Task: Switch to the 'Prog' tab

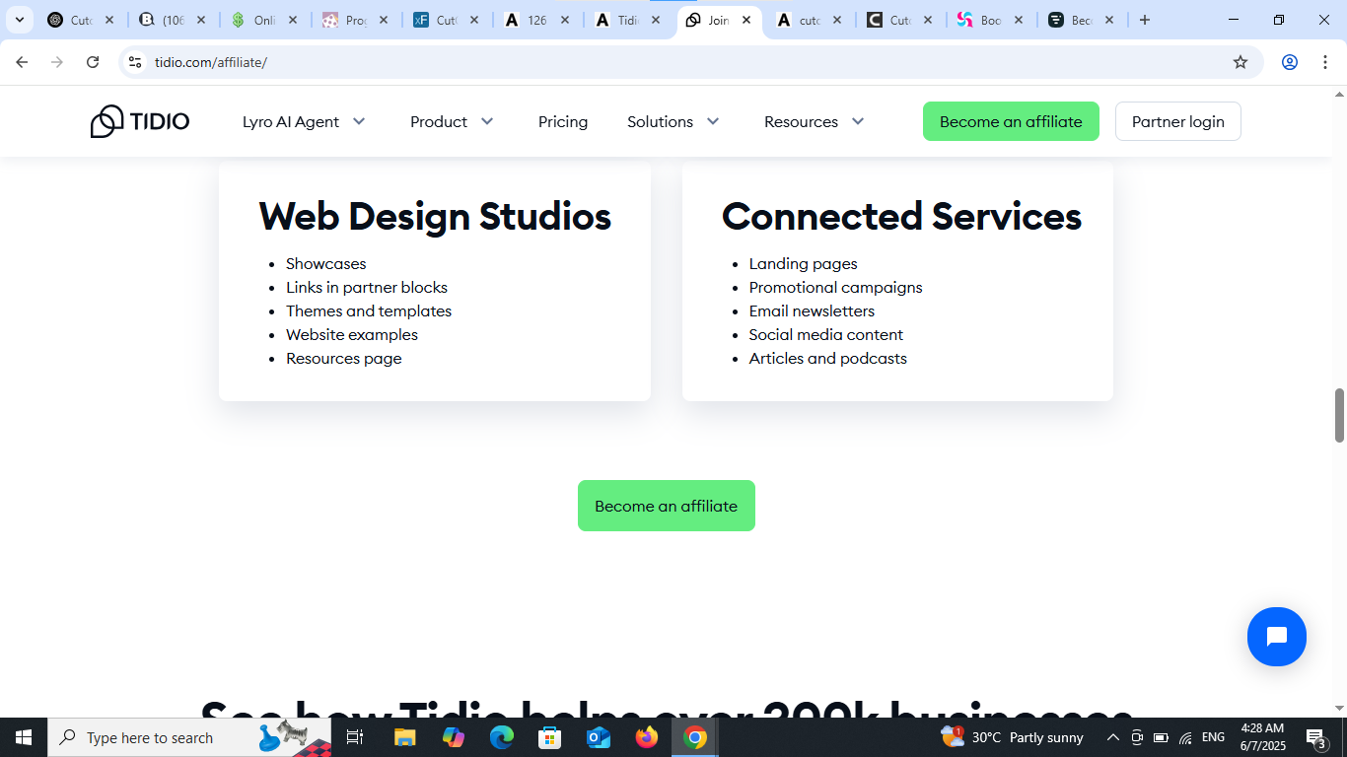Action: [354, 20]
